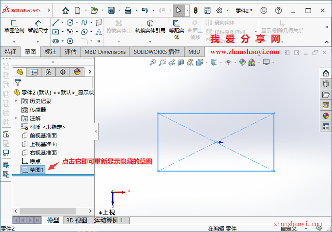Open the MBD Dimensions tab

tap(105, 52)
